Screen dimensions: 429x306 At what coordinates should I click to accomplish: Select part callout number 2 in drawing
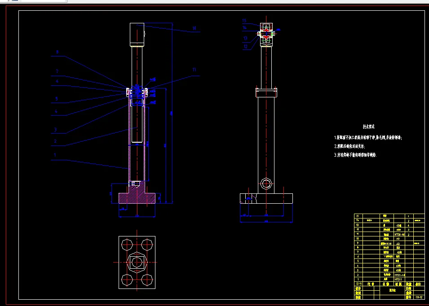(55, 141)
